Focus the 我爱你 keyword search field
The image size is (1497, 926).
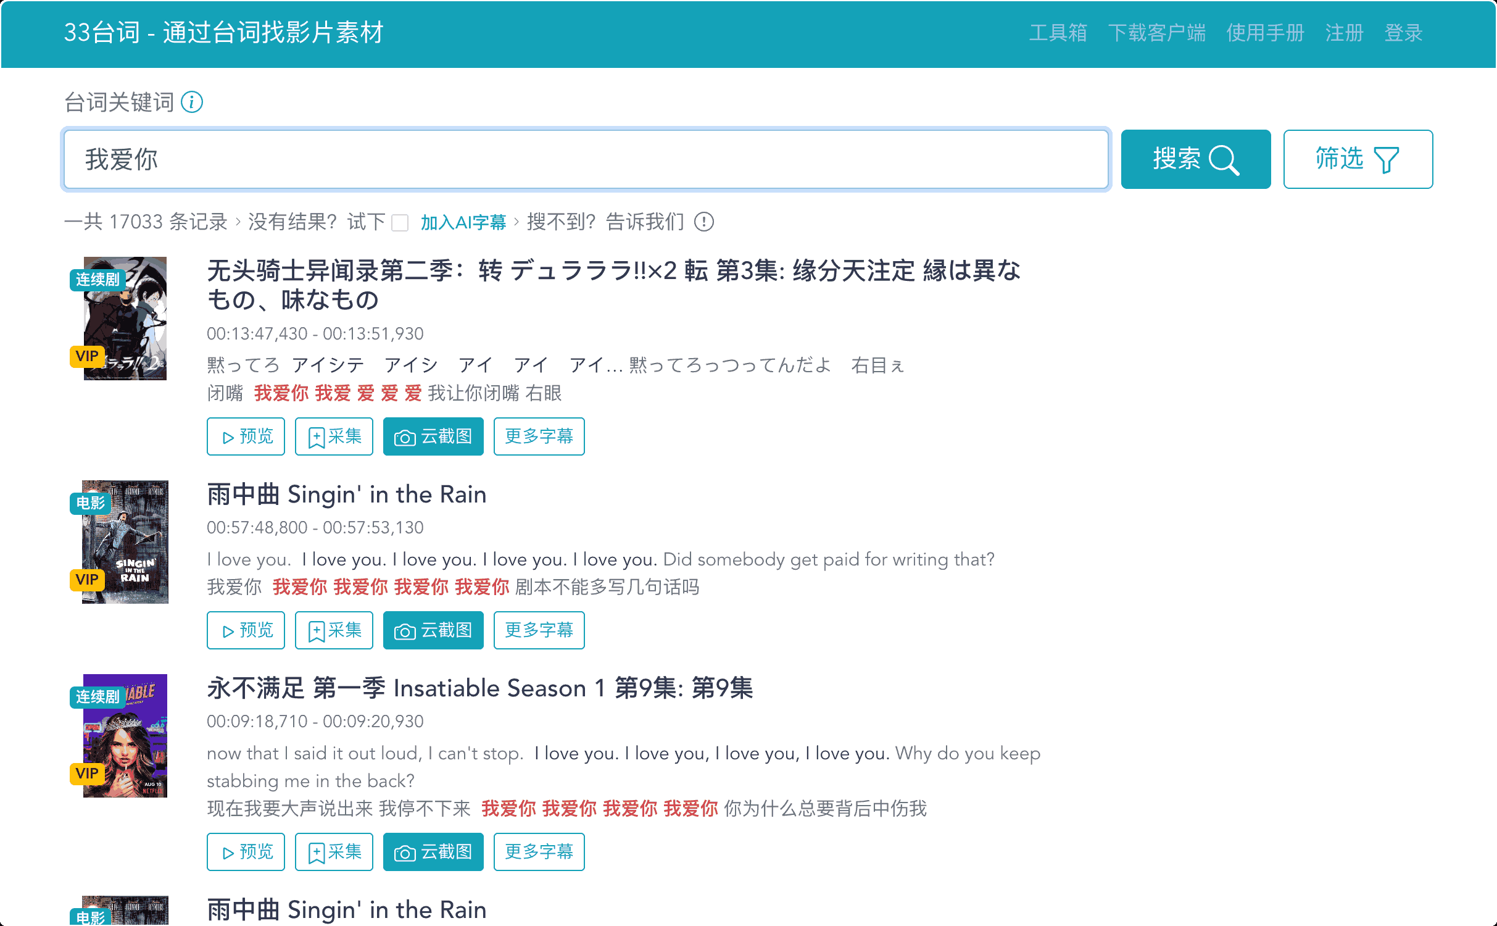point(586,159)
